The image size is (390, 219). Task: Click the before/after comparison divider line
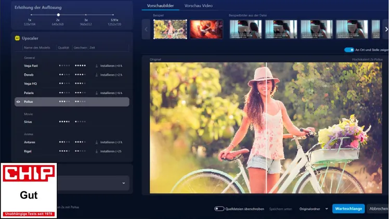pyautogui.click(x=266, y=127)
